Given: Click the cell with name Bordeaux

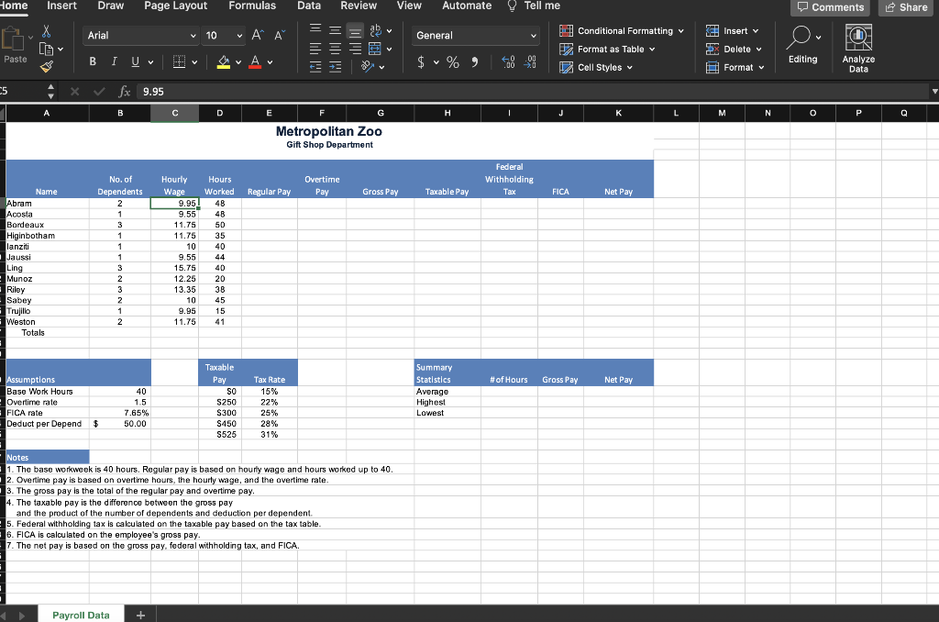Looking at the screenshot, I should pyautogui.click(x=48, y=225).
